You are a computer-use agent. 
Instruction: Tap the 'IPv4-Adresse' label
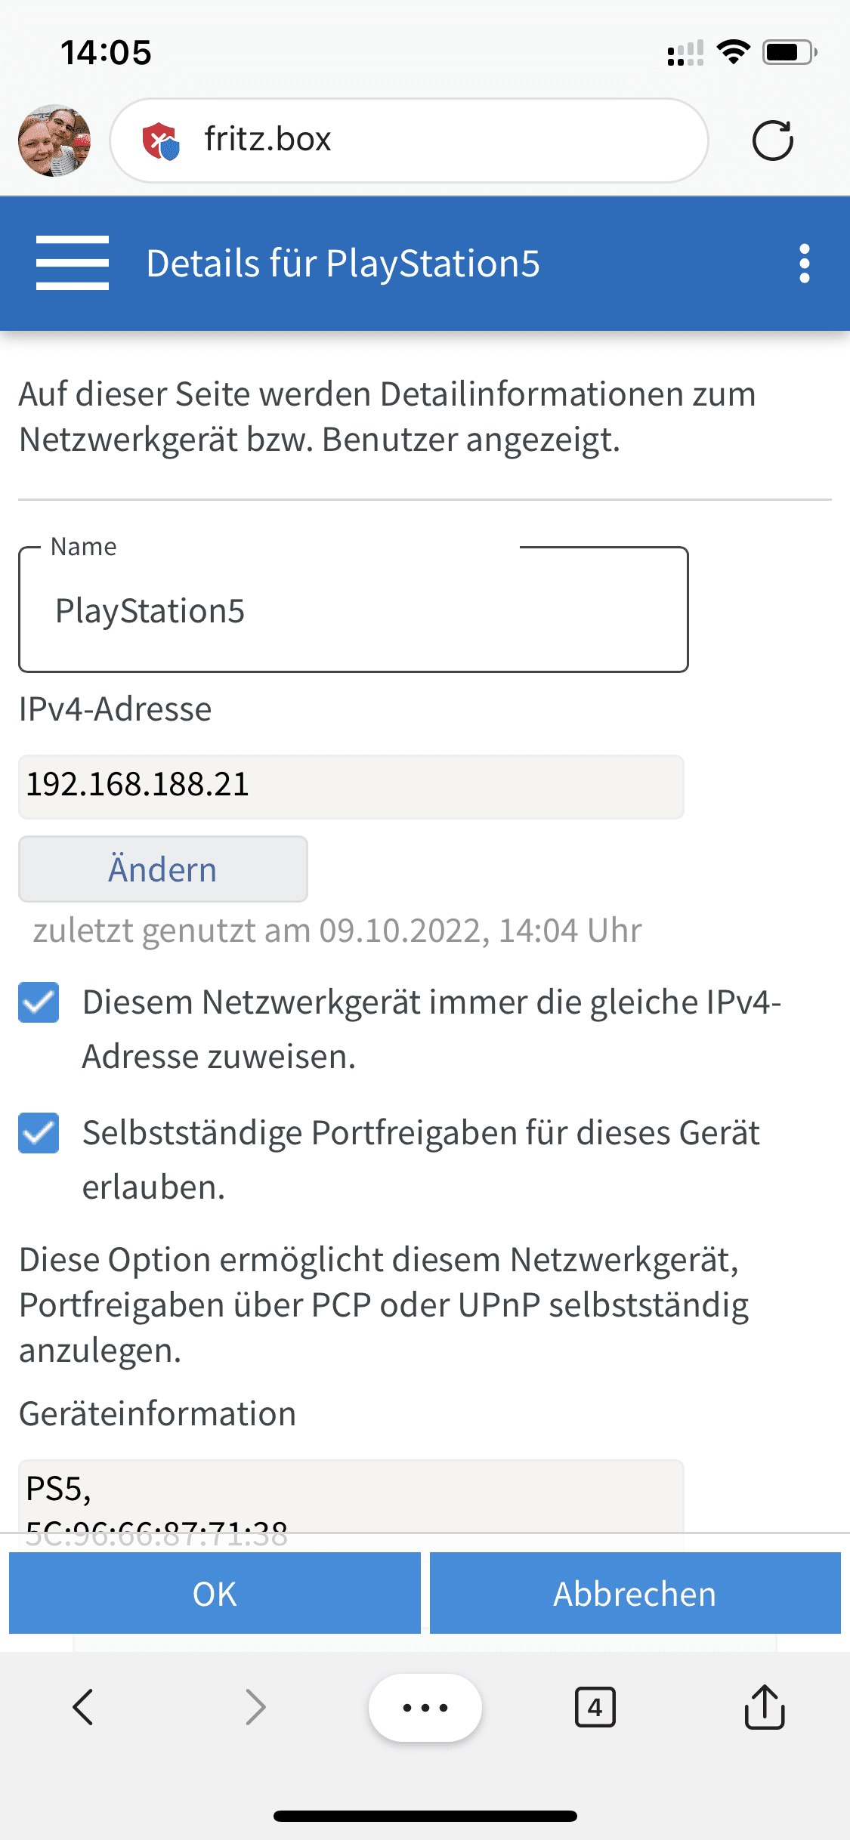pos(115,709)
